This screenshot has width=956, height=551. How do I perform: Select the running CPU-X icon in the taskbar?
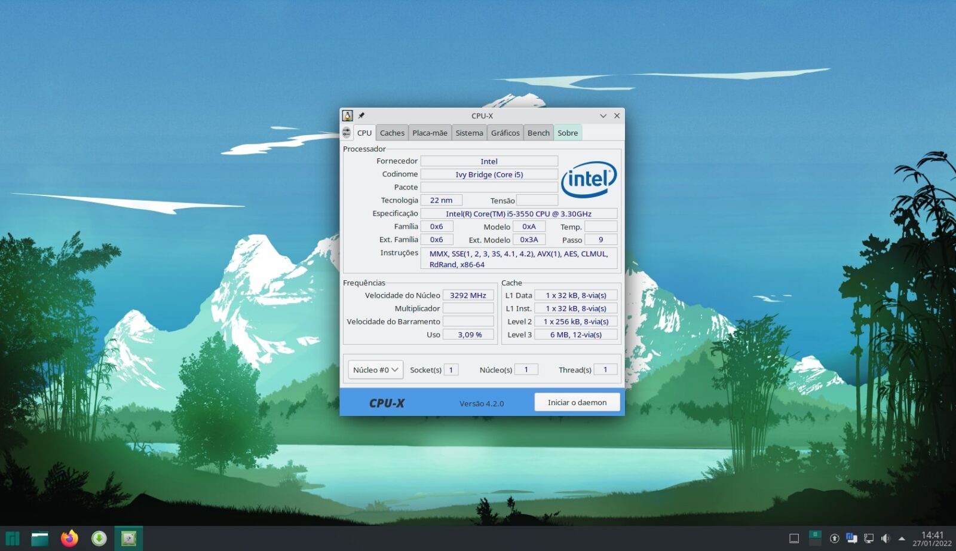(x=129, y=538)
